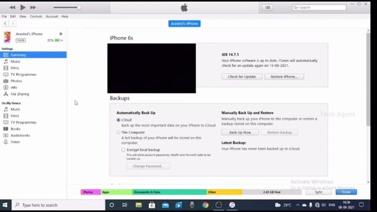
Task: Go forward with the right arrow
Action: click(x=13, y=24)
